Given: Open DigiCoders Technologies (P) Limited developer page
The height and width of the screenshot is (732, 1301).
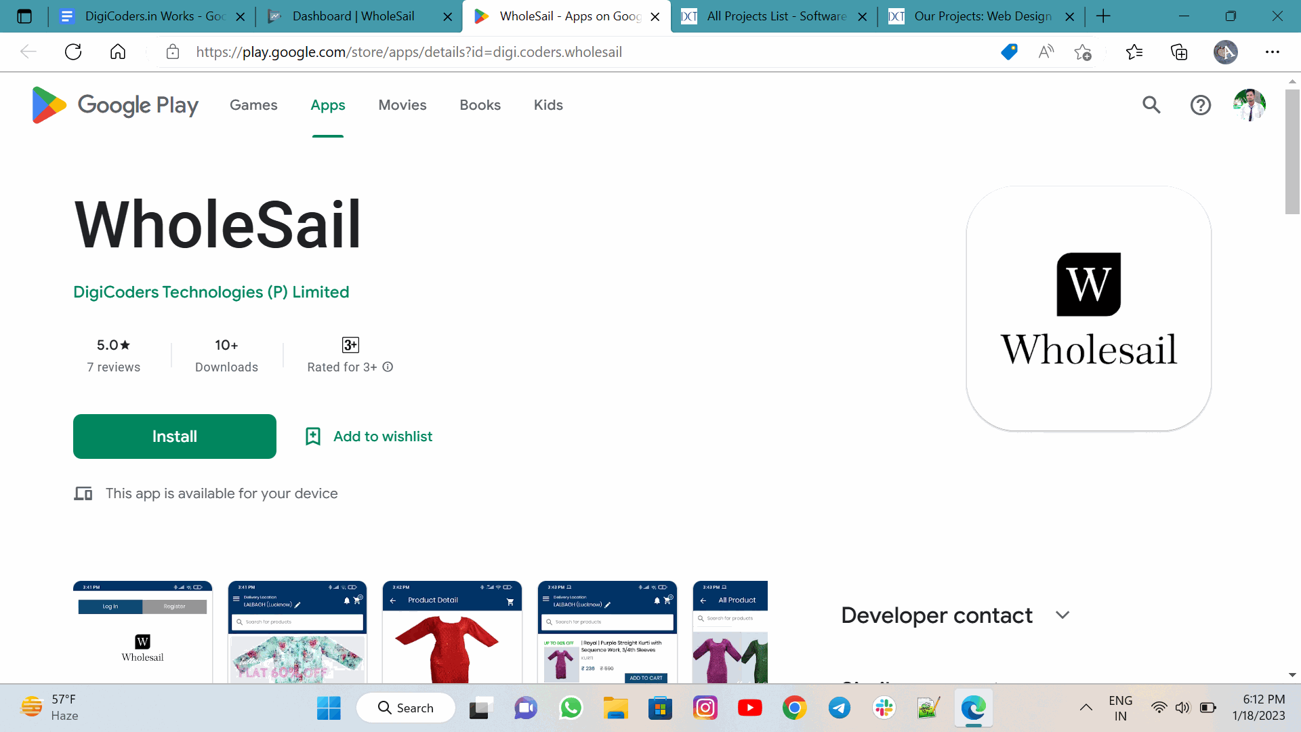Looking at the screenshot, I should point(211,292).
